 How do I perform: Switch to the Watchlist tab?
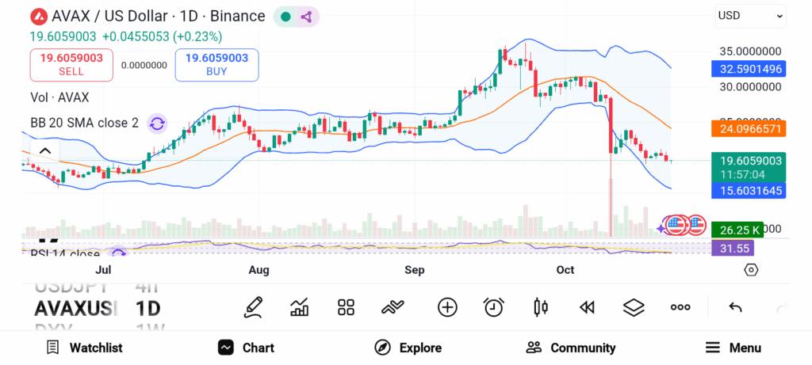click(84, 348)
